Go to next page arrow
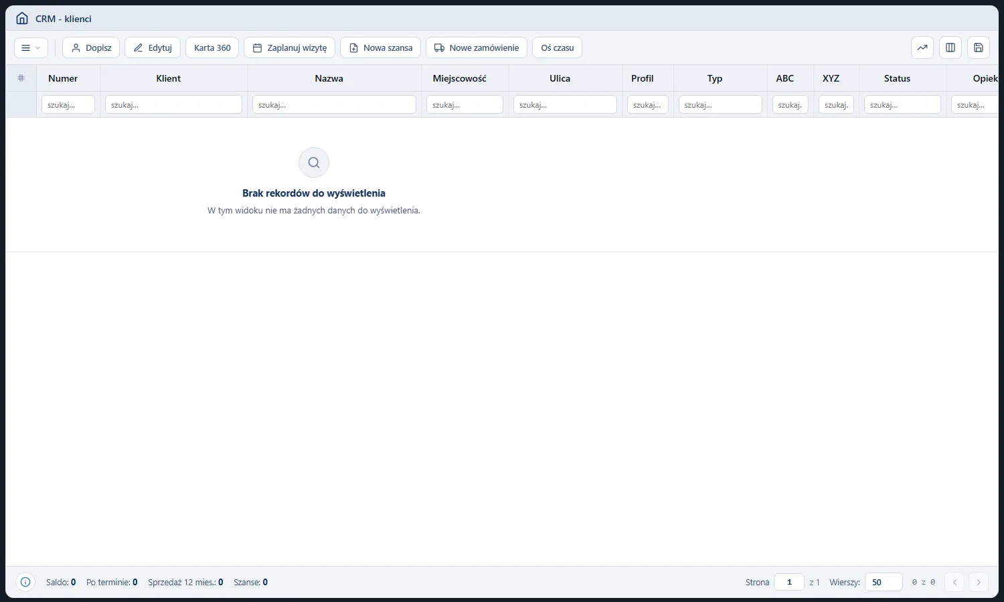 point(979,582)
